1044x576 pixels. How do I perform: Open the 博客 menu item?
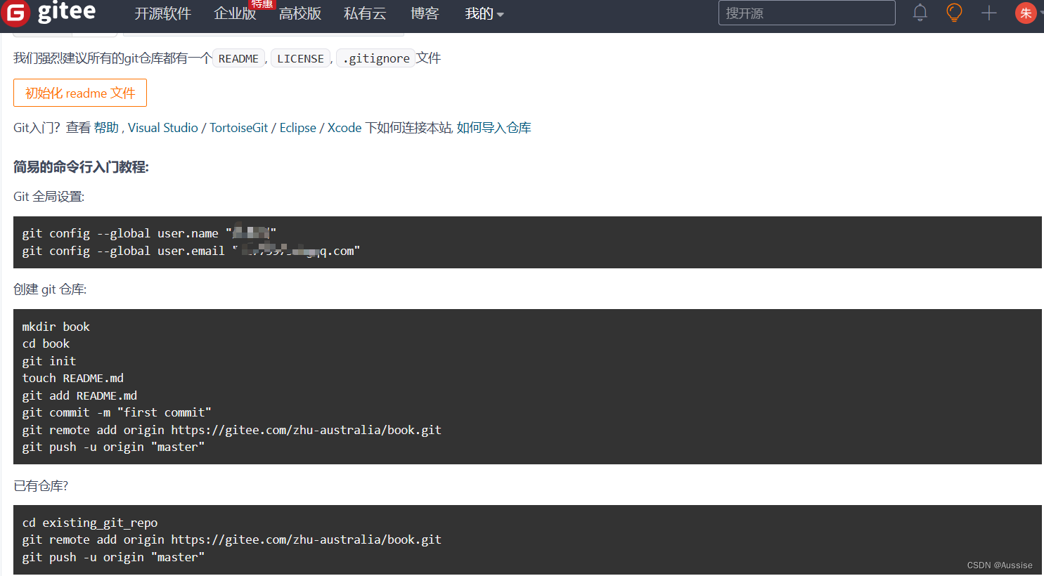tap(425, 13)
